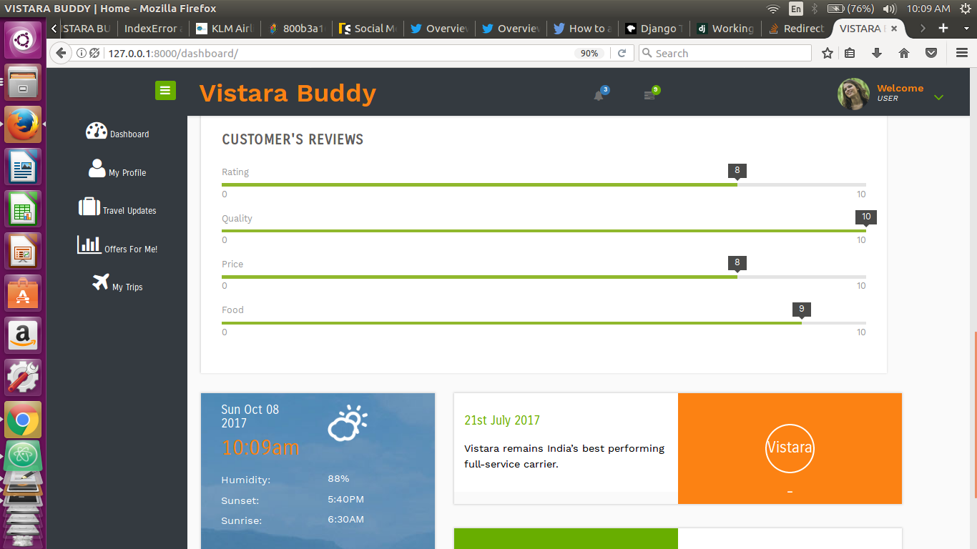Open Ubuntu Dash from the launcher
The image size is (977, 549).
click(24, 39)
